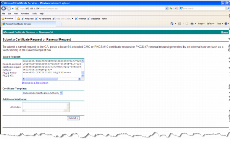Open the File menu
Image resolution: width=230 pixels, height=147 pixels.
pyautogui.click(x=3, y=14)
